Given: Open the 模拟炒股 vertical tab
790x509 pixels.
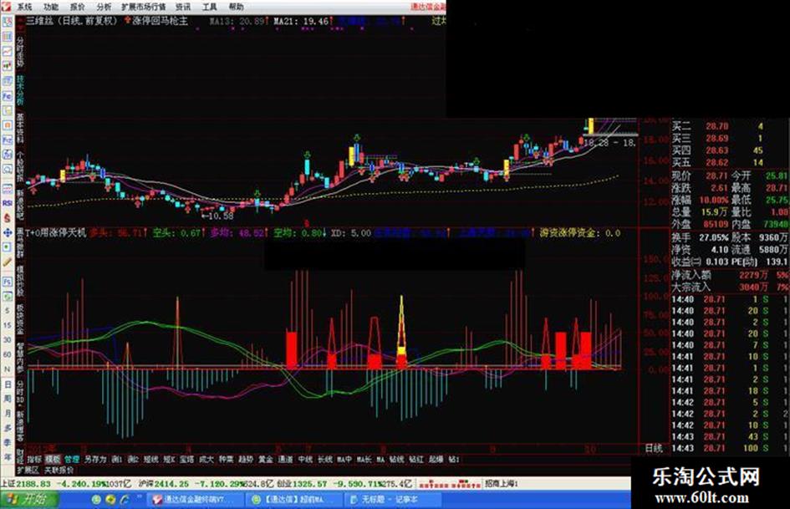Looking at the screenshot, I should pos(20,282).
